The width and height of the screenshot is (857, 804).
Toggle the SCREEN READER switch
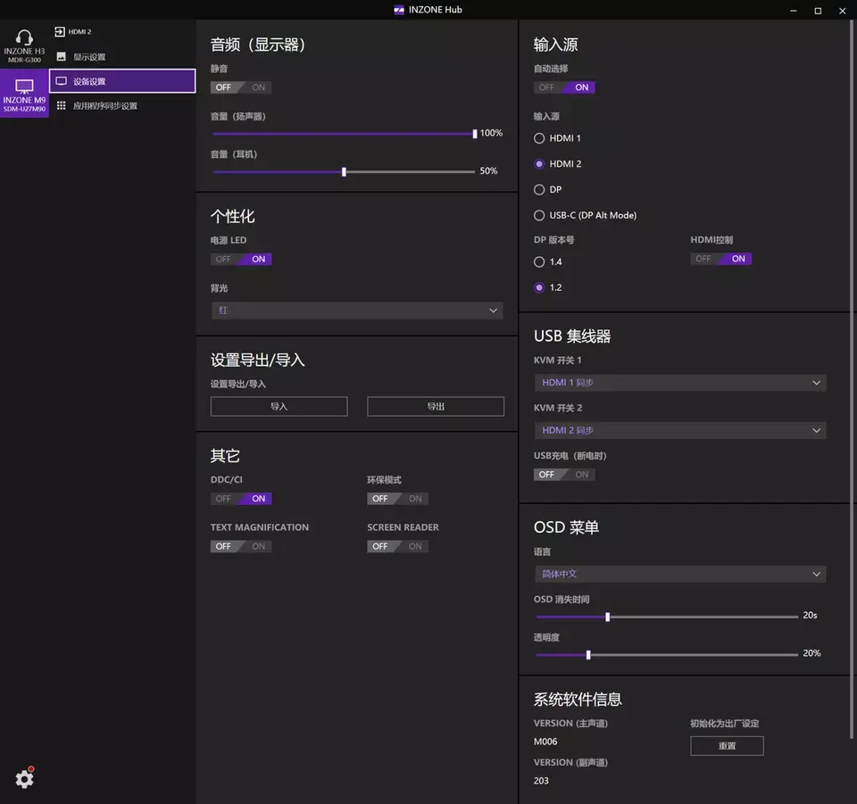398,546
